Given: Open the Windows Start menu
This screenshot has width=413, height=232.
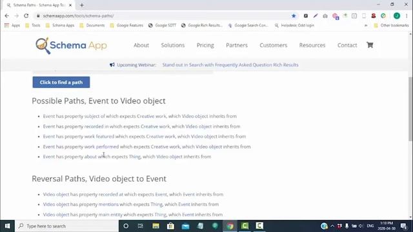Looking at the screenshot, I should point(7,226).
